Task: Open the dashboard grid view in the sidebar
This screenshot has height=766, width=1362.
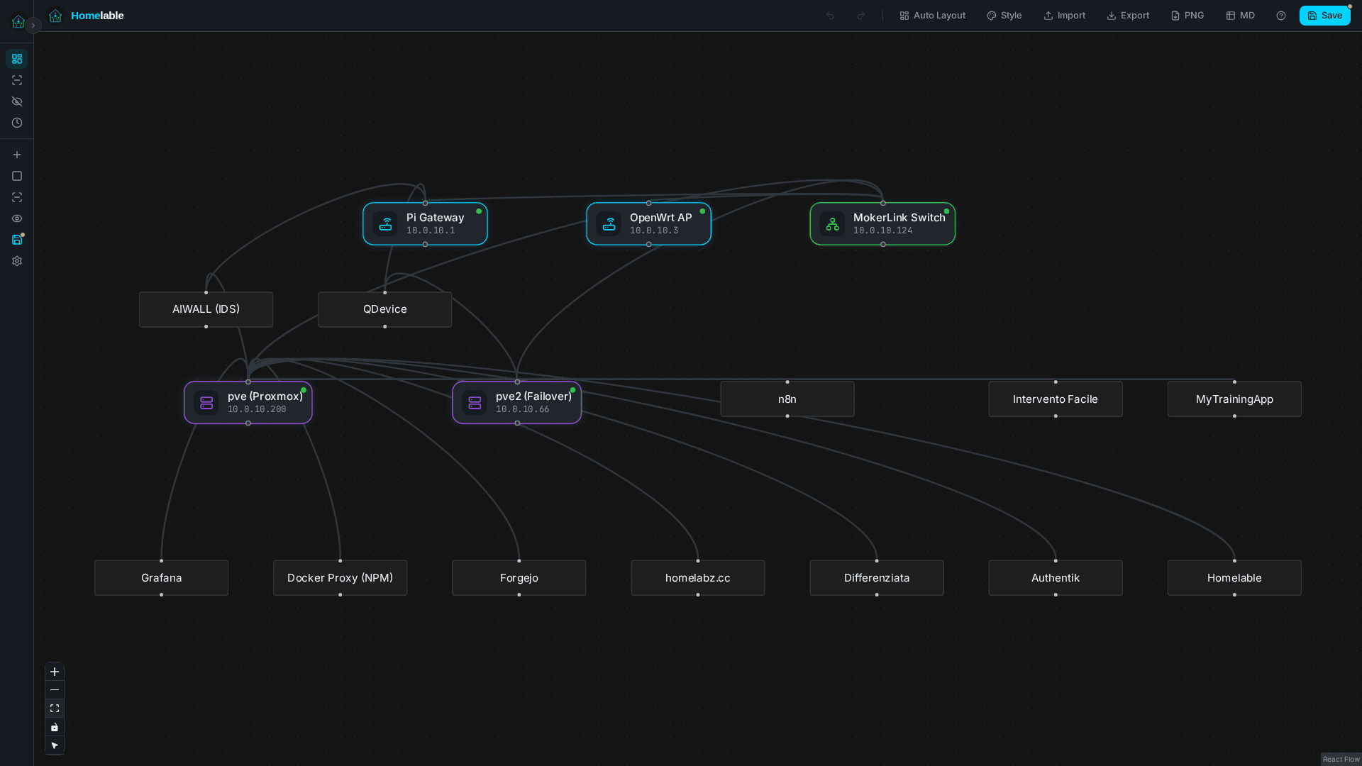Action: click(17, 59)
